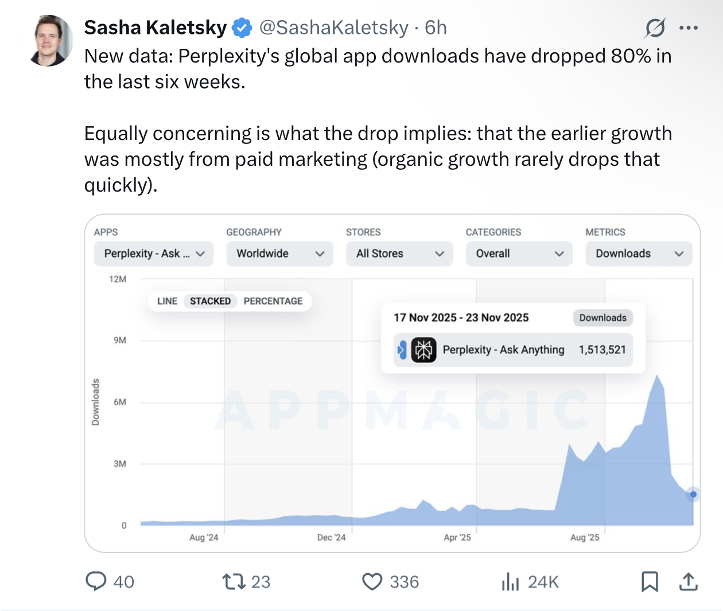The width and height of the screenshot is (723, 611).
Task: Open Sasha Kaletsky's profile name link
Action: click(x=156, y=28)
